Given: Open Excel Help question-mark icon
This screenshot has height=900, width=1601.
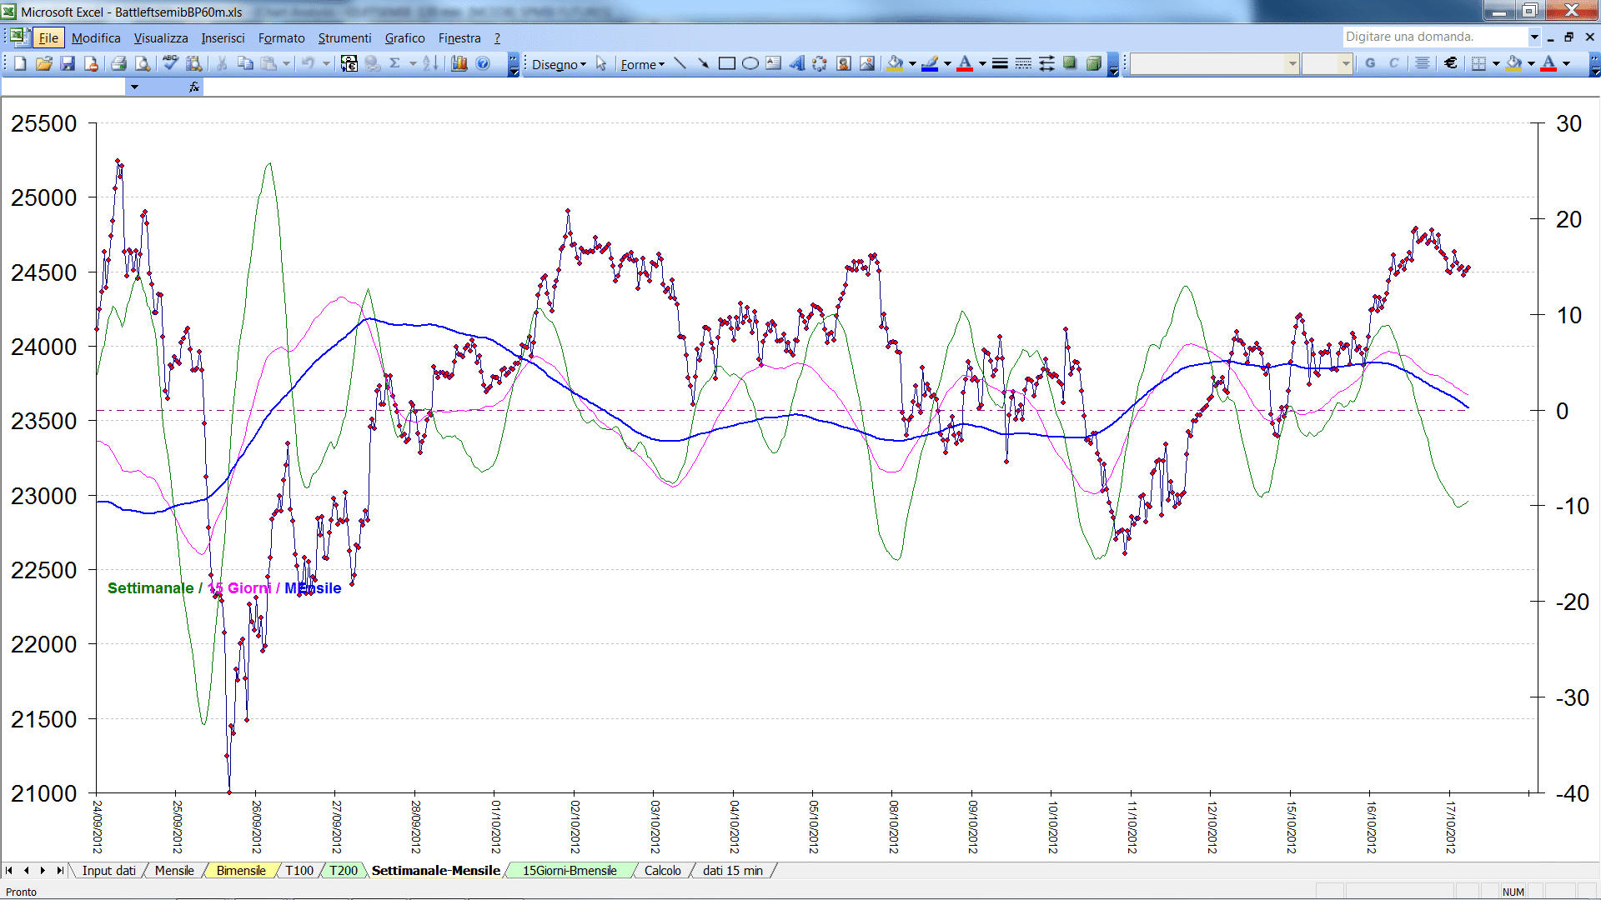Looking at the screenshot, I should point(483,63).
